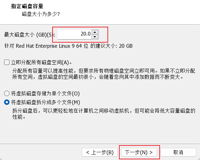Image resolution: width=200 pixels, height=160 pixels.
Task: Click the 拆分磁盘后 description paragraph
Action: (x=104, y=114)
